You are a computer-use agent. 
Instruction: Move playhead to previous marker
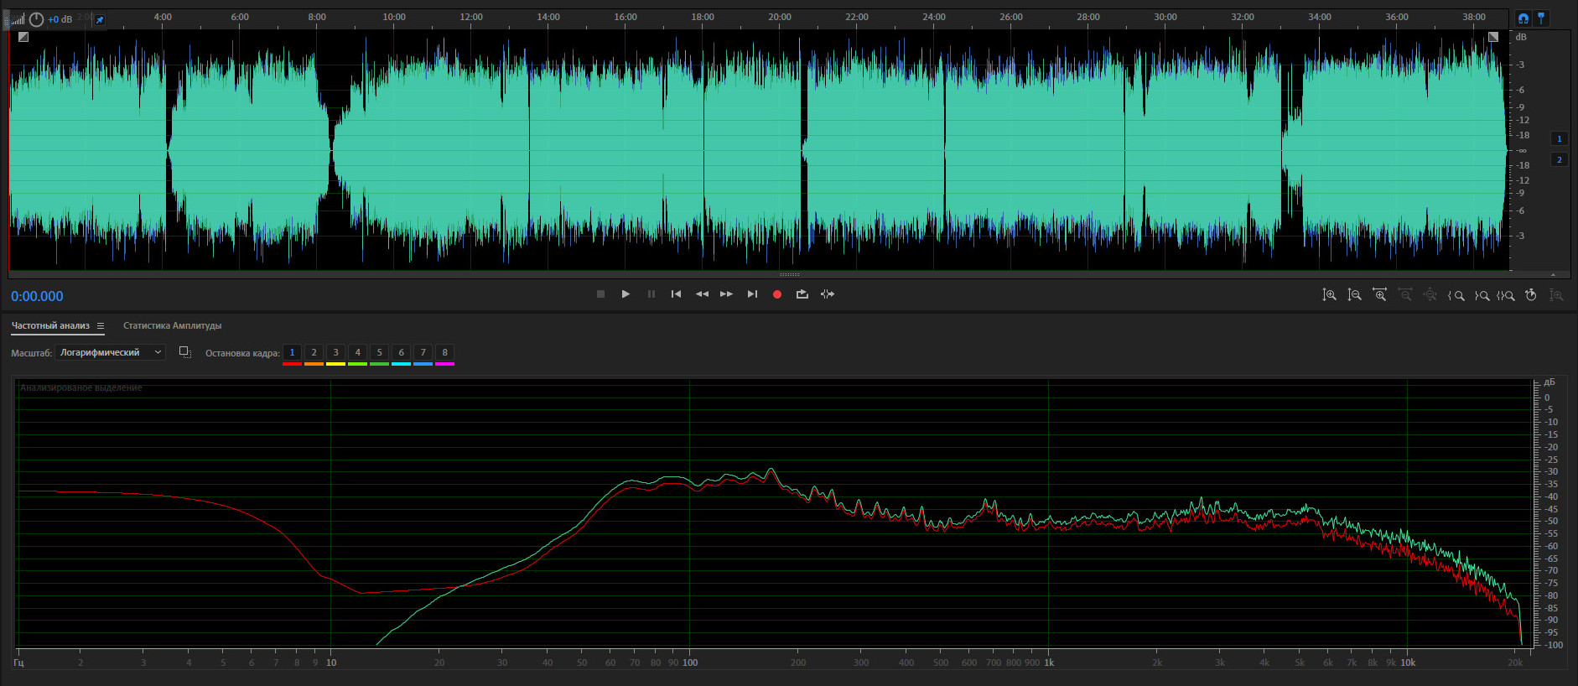click(x=676, y=294)
